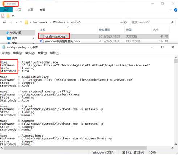Click Windows (CRLF) in status bar
The height and width of the screenshot is (155, 178).
103,152
